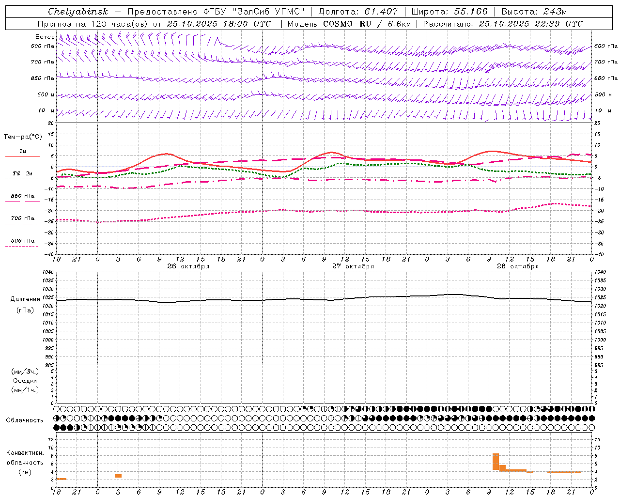Screen dimensions: 620x496
Task: Click the 'Облачность' cloud cover label
Action: tap(25, 420)
